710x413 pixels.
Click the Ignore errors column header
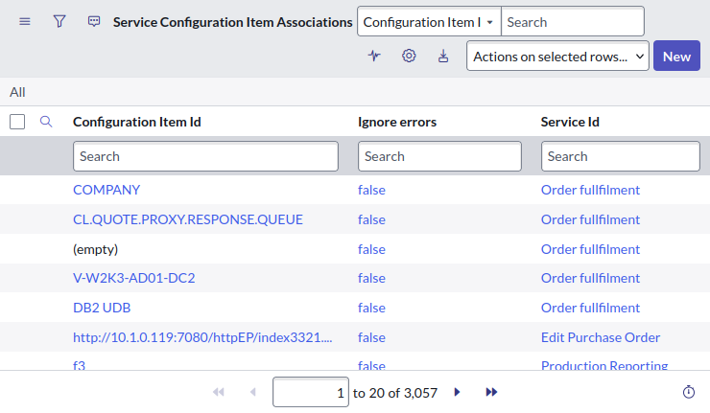click(397, 122)
